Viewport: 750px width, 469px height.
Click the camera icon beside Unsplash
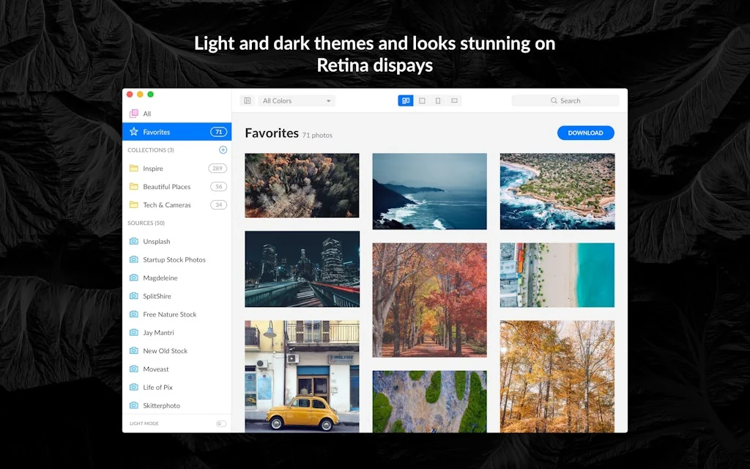click(133, 241)
